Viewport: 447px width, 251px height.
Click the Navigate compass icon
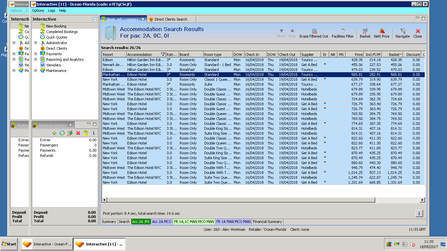click(x=402, y=31)
